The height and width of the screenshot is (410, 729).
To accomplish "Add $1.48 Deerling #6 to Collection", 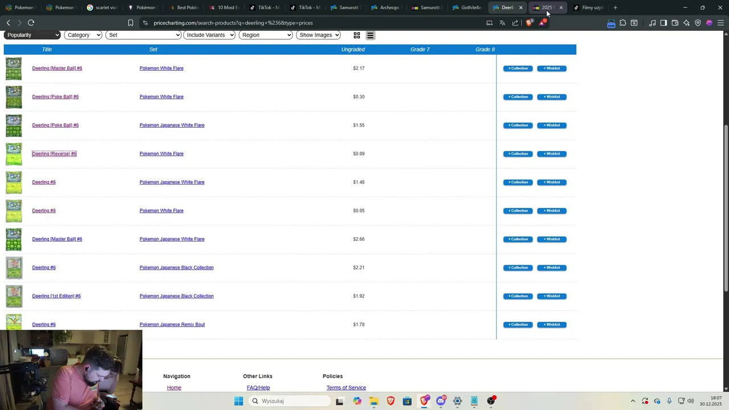I will tap(518, 182).
